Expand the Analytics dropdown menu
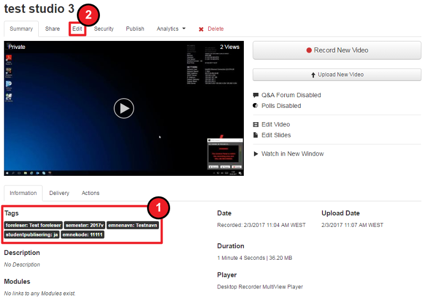 (x=171, y=29)
